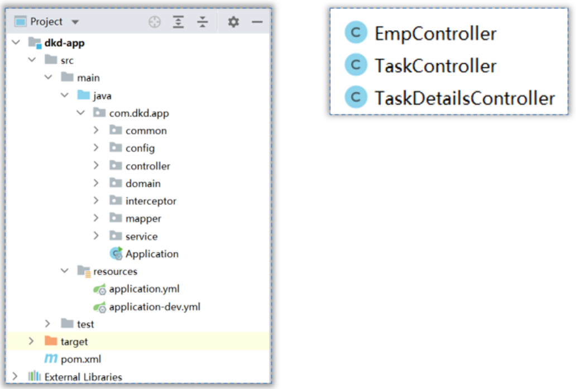579x389 pixels.
Task: Collapse the com.dkd.app package chevron
Action: click(80, 113)
